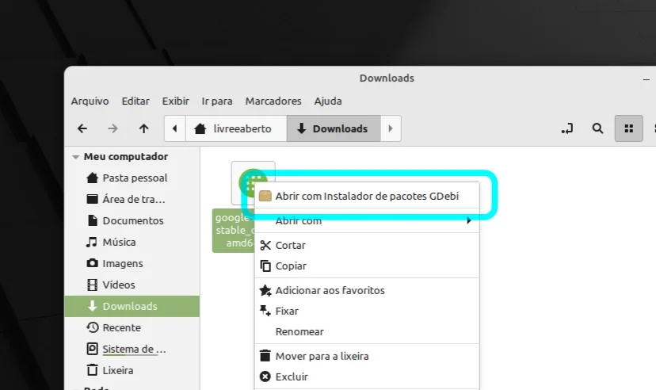The image size is (656, 390).
Task: Toggle the location entry path button
Action: tap(567, 128)
